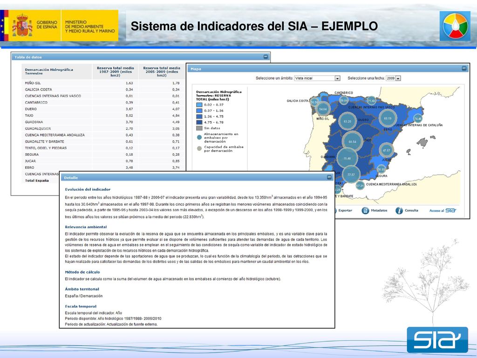Click the Reserva total media 1987-2009 header
This screenshot has width=477, height=358.
click(116, 71)
